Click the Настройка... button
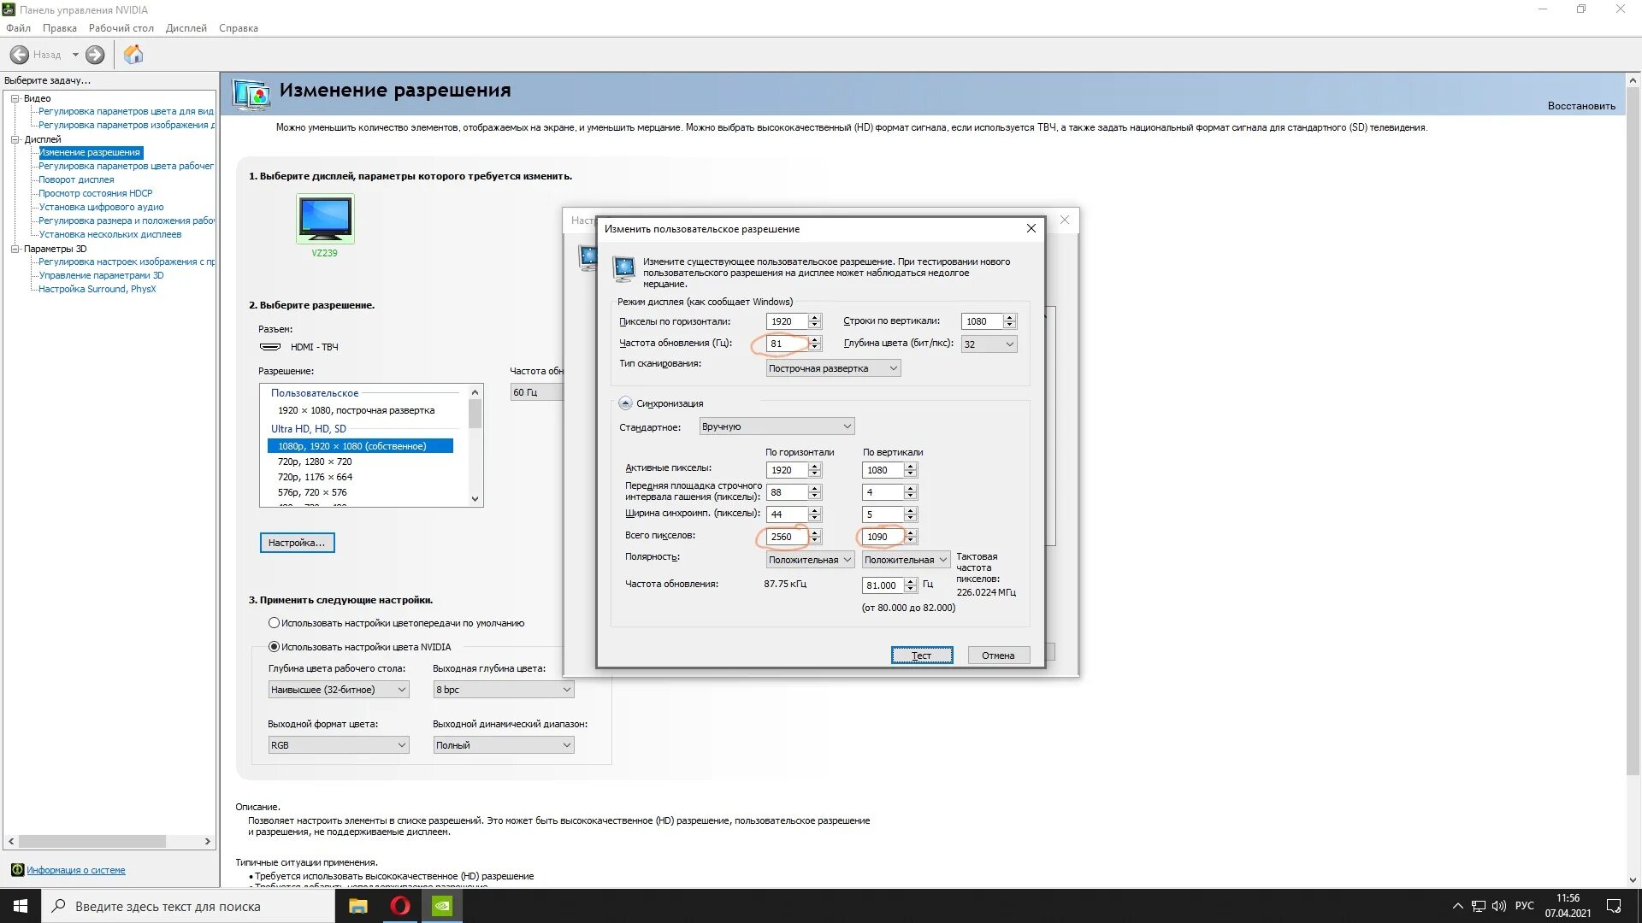1642x923 pixels. [297, 543]
